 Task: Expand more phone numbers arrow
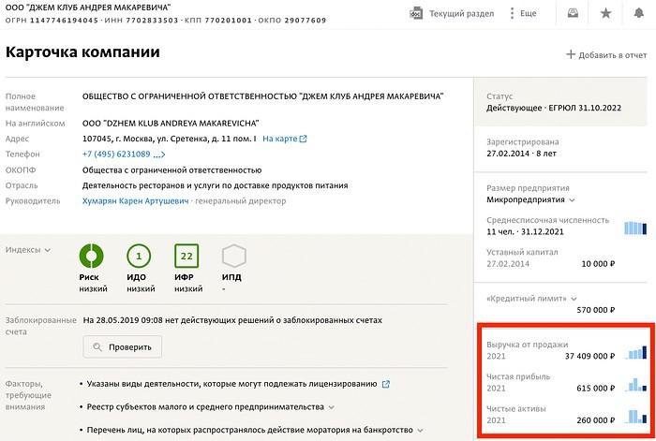(159, 154)
